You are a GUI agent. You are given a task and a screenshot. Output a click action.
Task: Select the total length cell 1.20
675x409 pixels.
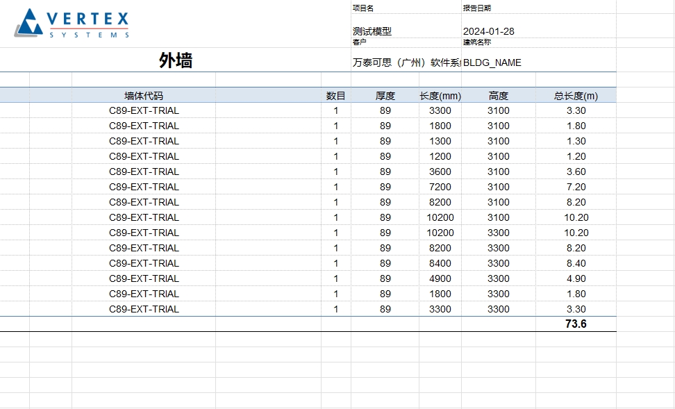tap(576, 156)
